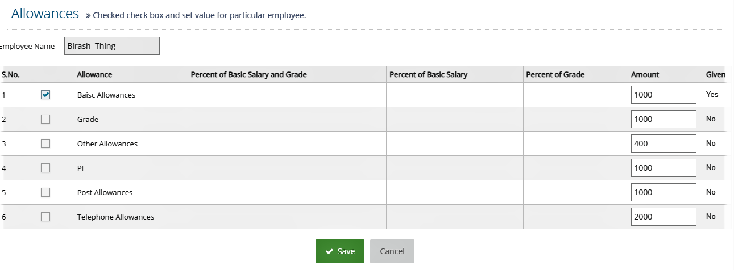The image size is (734, 270).
Task: Check the Grade allowance checkbox
Action: point(45,119)
